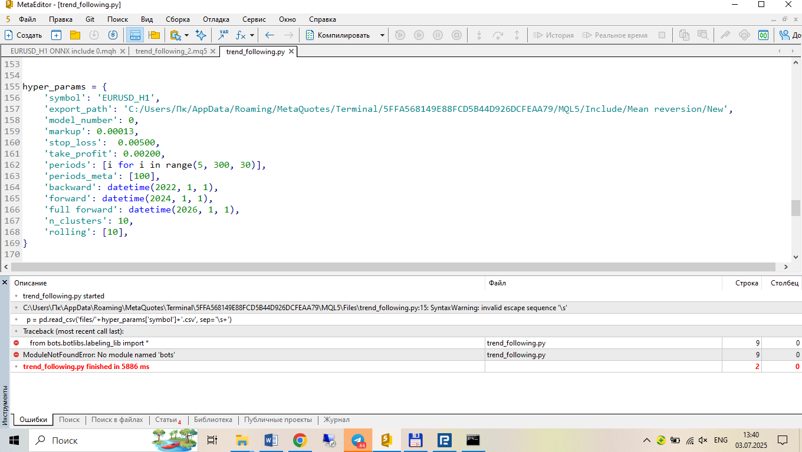Click the stop debugging icon

(x=456, y=35)
